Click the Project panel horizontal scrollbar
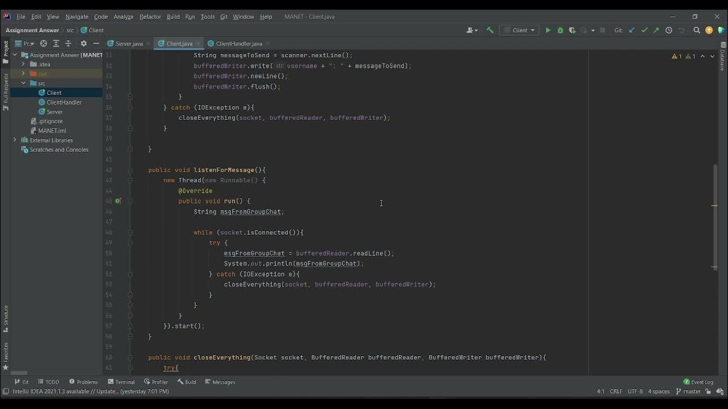Viewport: 728px width, 409px height. (x=19, y=373)
